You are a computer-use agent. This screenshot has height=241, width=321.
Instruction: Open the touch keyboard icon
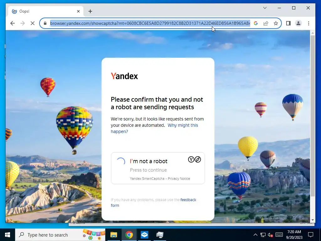tap(279, 235)
